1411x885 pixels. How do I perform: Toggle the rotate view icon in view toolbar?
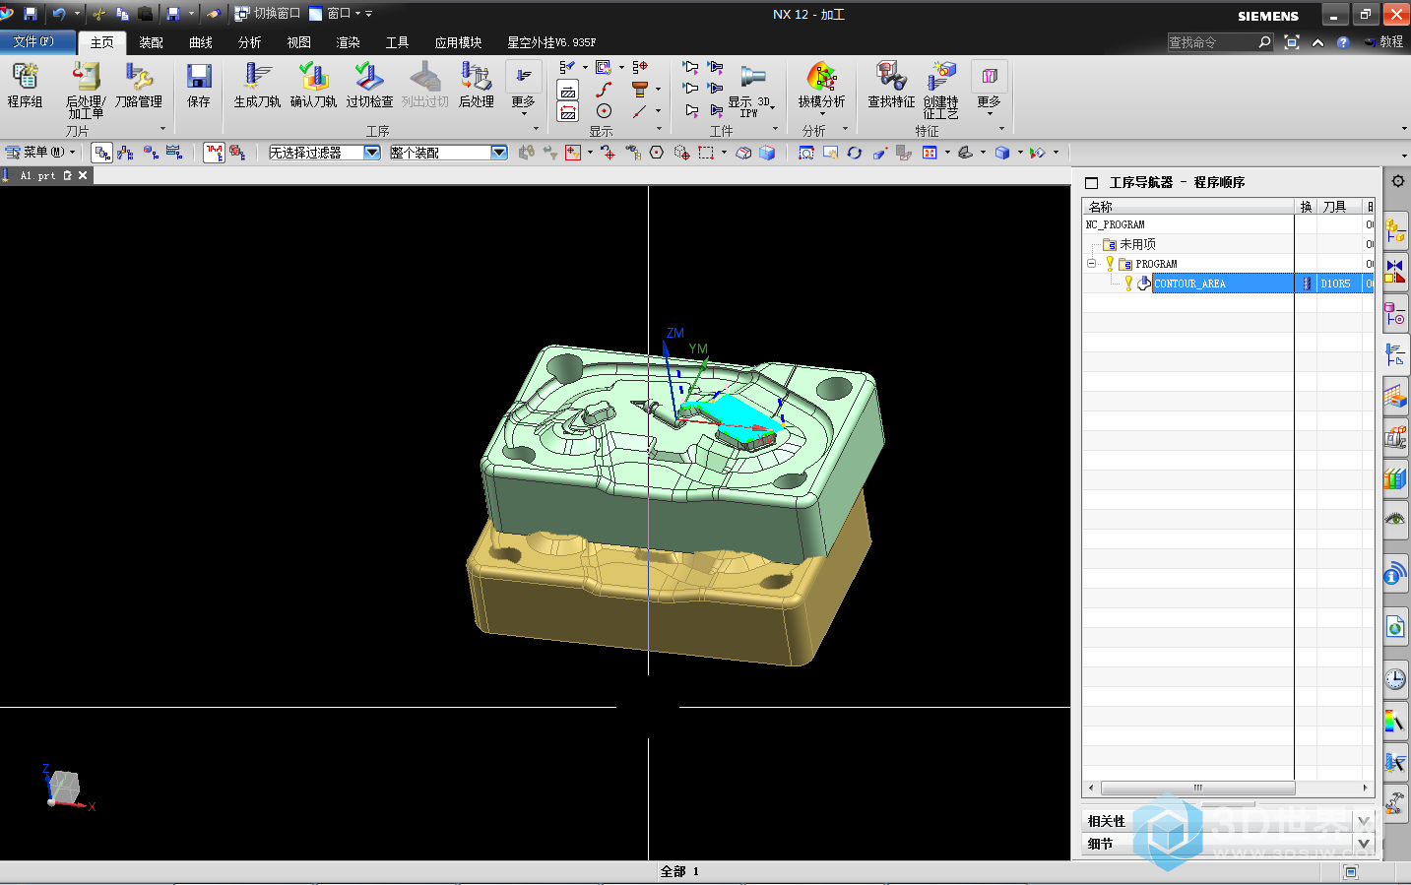tap(854, 153)
